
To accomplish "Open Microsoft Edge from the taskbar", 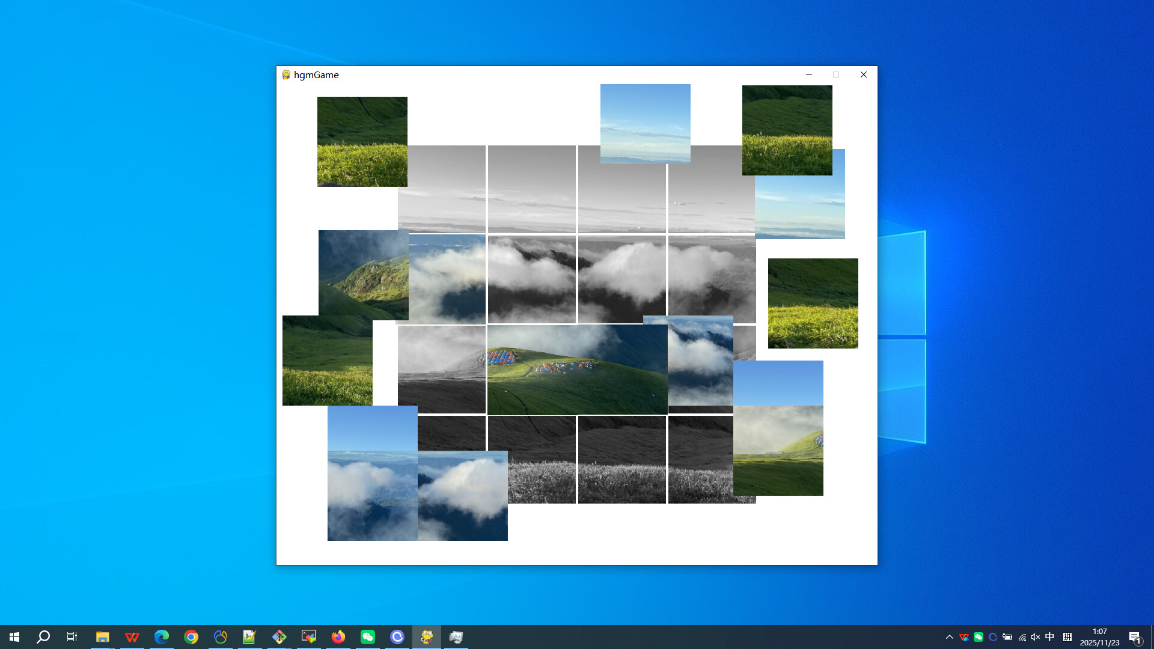I will coord(162,636).
